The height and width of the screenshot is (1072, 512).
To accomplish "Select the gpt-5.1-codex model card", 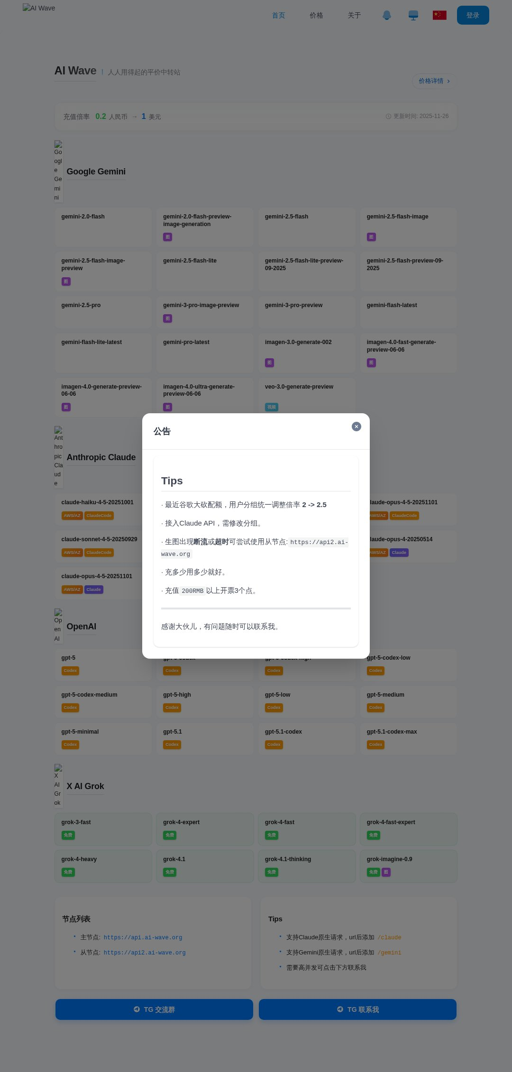I will 307,739.
